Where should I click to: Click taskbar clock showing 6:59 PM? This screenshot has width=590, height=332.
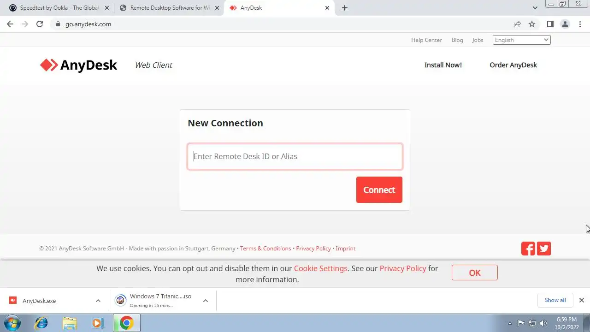[566, 323]
